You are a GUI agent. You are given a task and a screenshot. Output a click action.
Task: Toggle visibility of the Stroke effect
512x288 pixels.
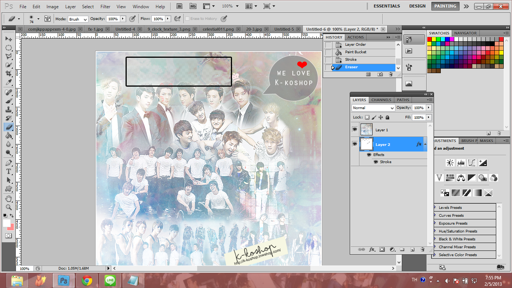point(375,162)
